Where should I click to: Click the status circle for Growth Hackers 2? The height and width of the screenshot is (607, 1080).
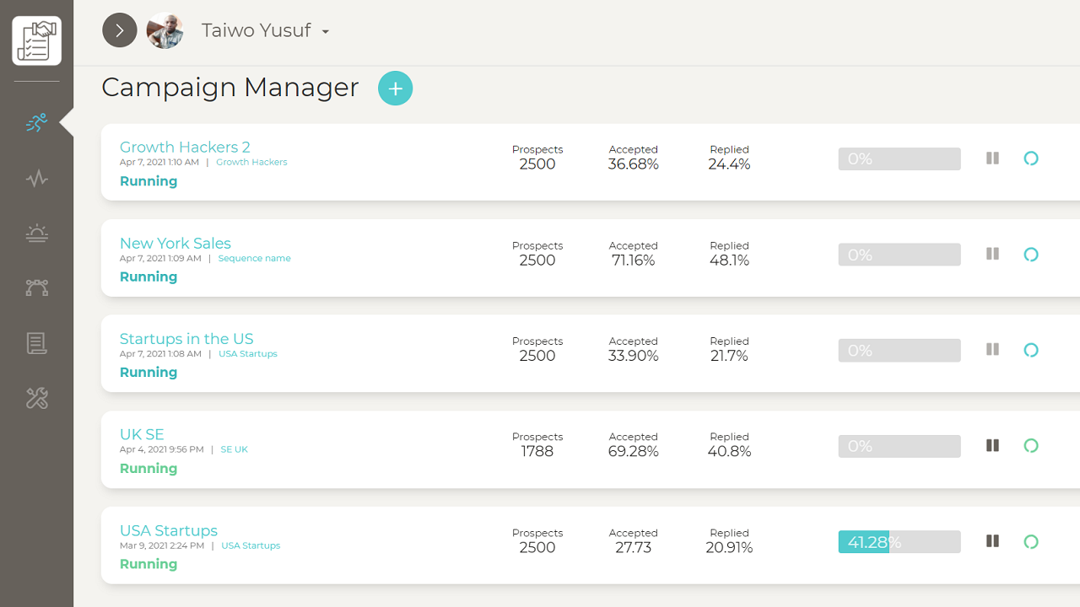pos(1030,158)
